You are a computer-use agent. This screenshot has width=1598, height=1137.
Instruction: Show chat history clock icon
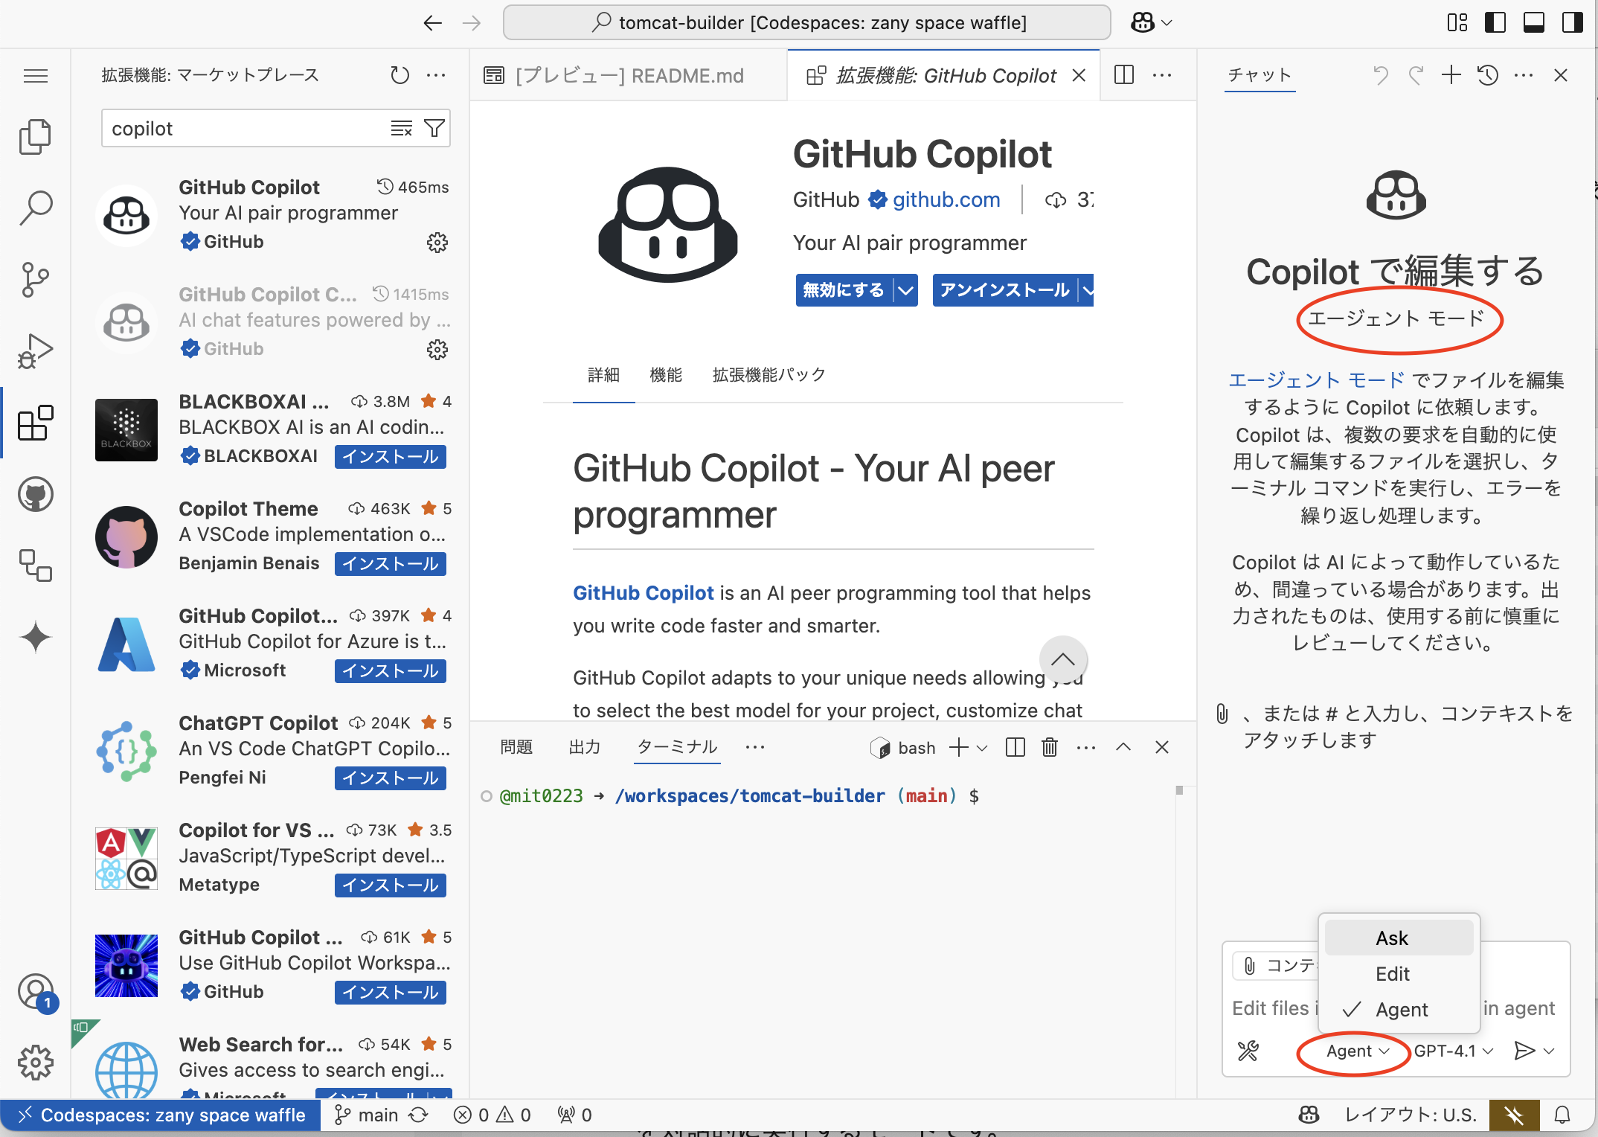[x=1488, y=75]
